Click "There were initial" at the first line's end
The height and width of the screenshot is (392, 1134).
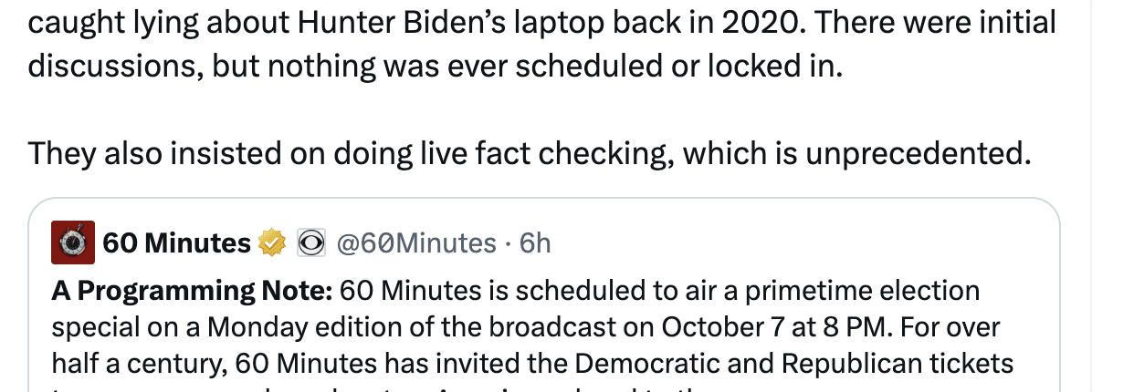click(935, 22)
